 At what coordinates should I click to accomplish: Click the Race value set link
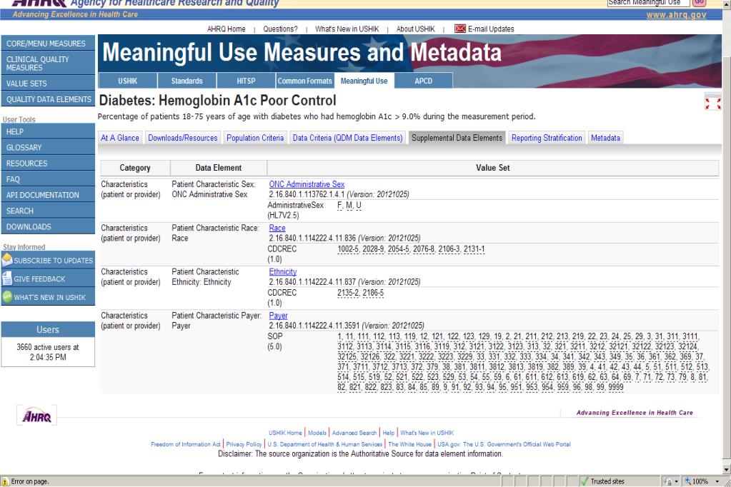click(277, 228)
